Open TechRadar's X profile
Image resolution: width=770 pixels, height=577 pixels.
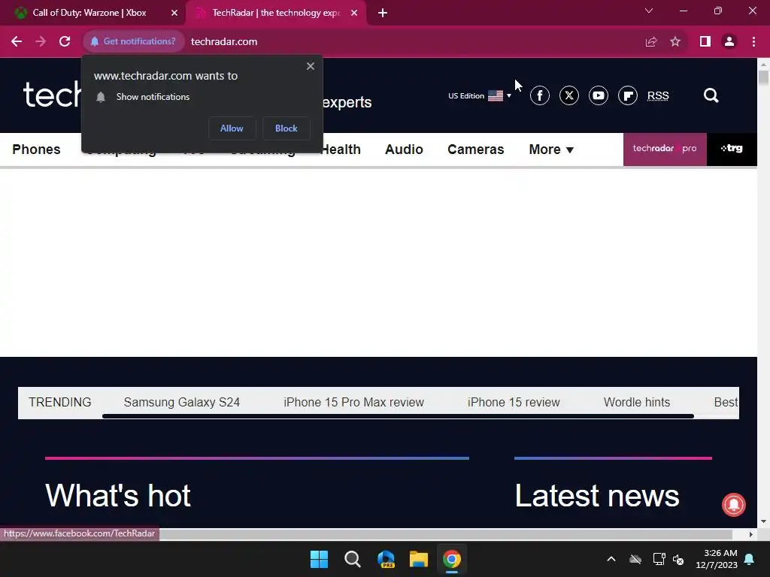(569, 95)
